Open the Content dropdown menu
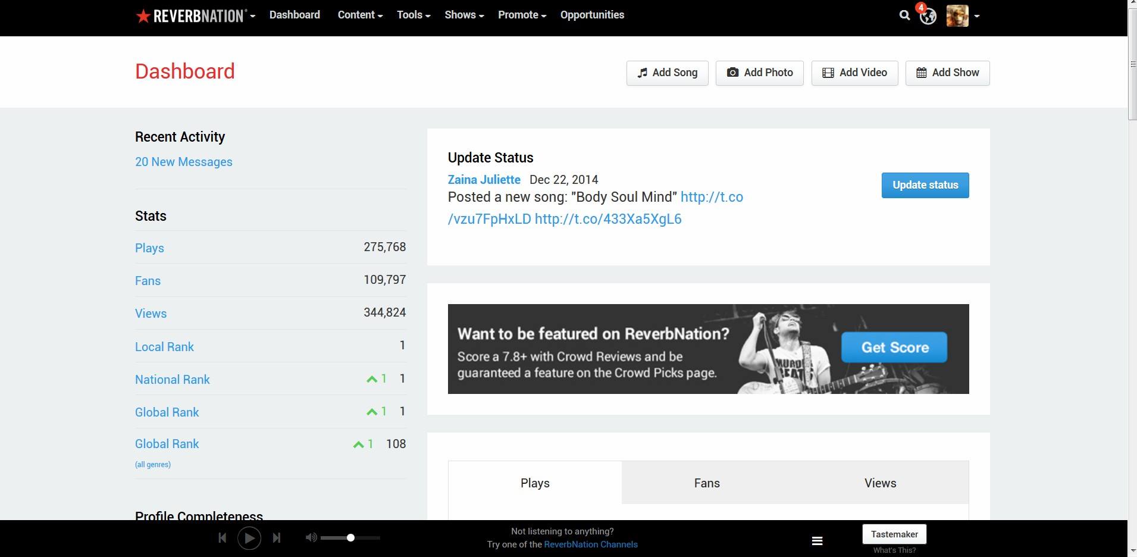 pyautogui.click(x=360, y=15)
